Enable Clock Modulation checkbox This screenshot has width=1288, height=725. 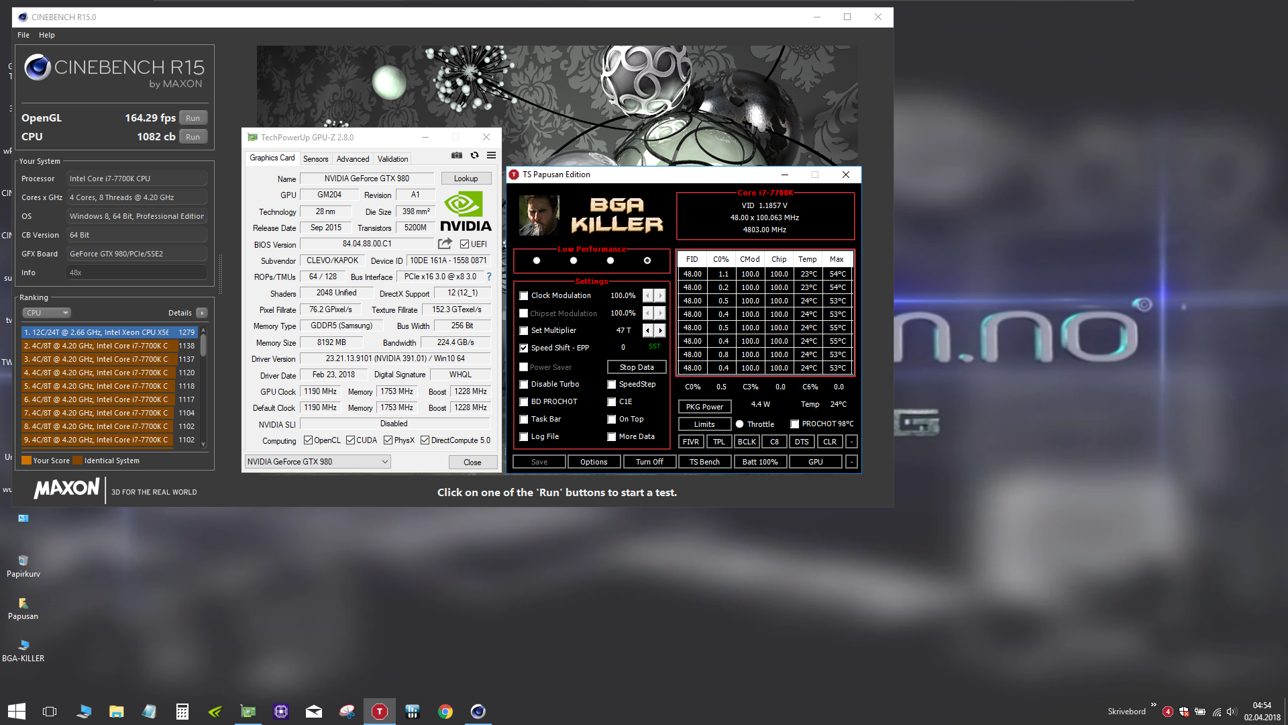524,295
